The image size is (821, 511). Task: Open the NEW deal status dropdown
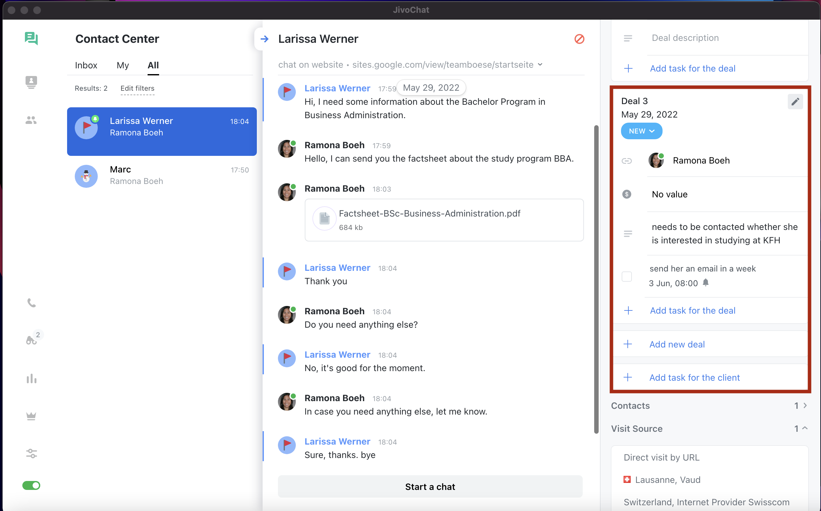641,131
